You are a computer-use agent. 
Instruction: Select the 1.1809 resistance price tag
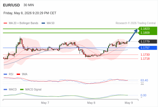click(148, 33)
